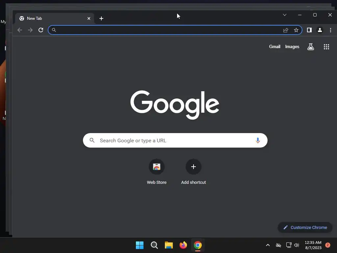Click the Chrome taskbar icon
Screen dimensions: 337x253
pos(198,245)
